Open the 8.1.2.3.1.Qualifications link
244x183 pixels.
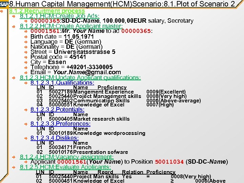pos(62,83)
